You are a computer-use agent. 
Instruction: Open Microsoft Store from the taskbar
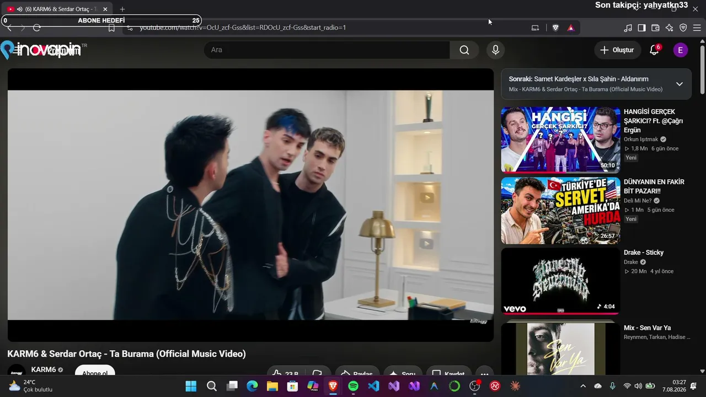tap(292, 386)
